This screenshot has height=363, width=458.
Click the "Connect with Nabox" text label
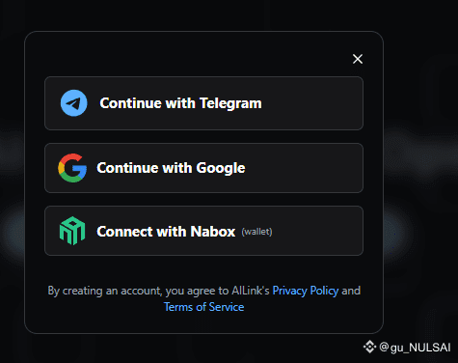pos(166,232)
